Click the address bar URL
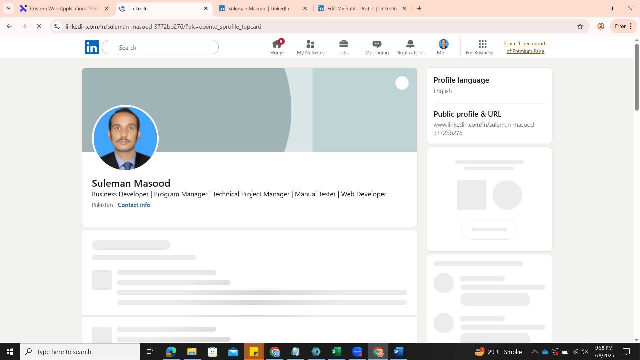 pos(163,26)
